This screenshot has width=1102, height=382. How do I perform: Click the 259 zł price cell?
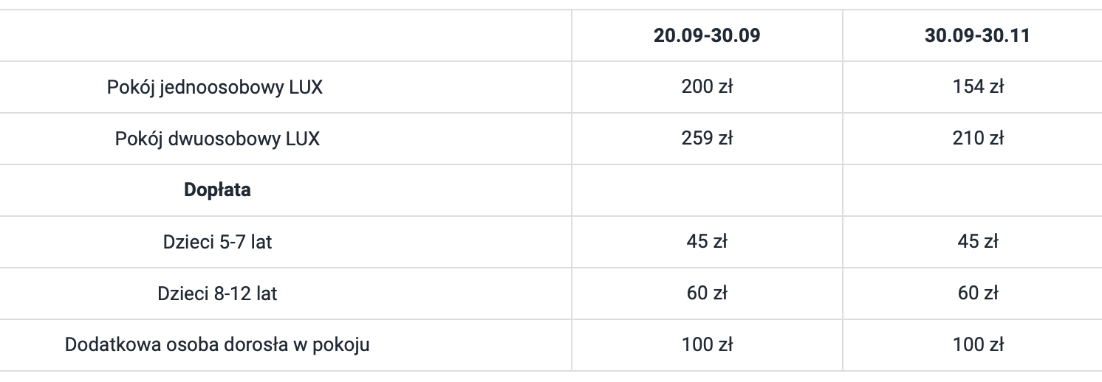click(x=707, y=139)
